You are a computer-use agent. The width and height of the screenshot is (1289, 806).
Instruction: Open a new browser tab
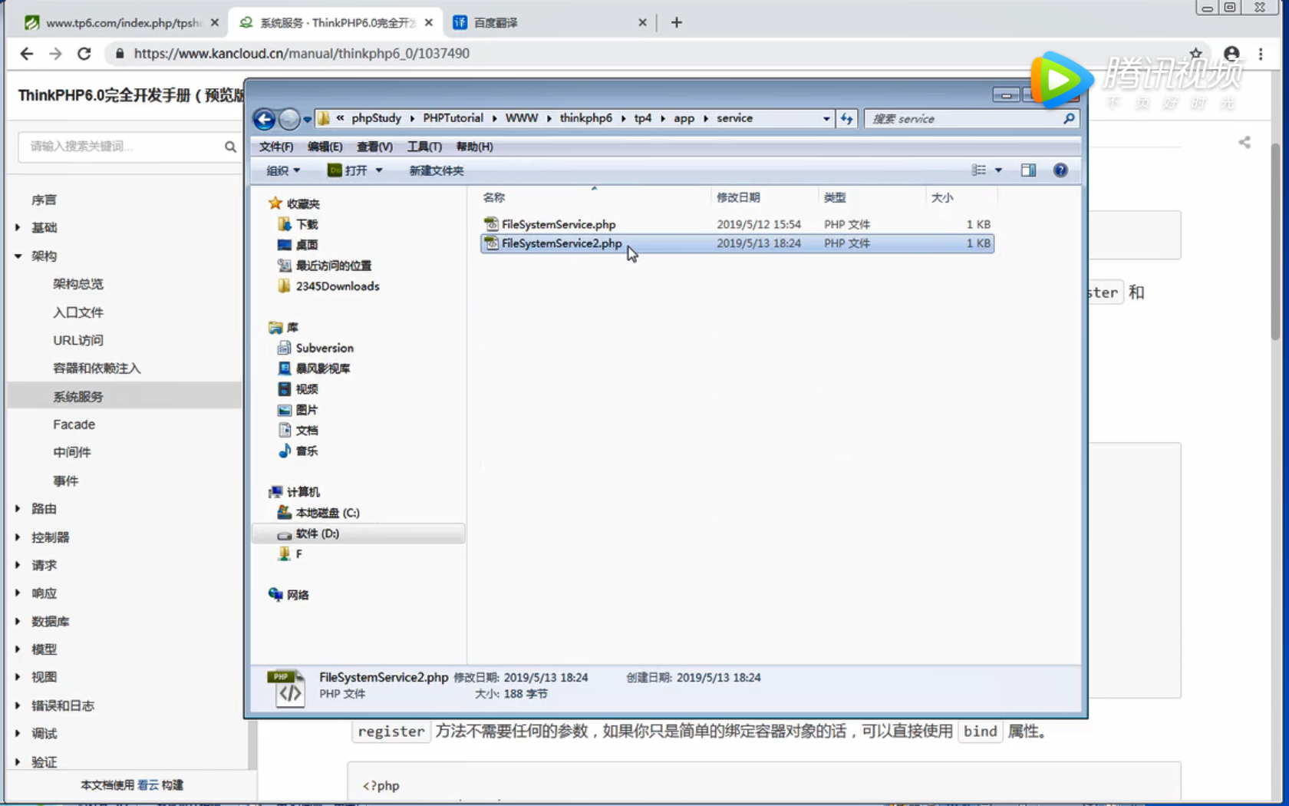[x=676, y=22]
